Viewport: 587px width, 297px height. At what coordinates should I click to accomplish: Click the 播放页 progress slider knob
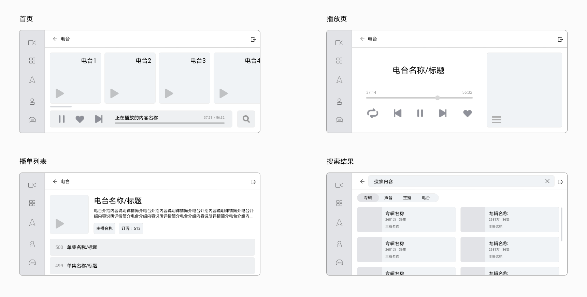point(438,98)
